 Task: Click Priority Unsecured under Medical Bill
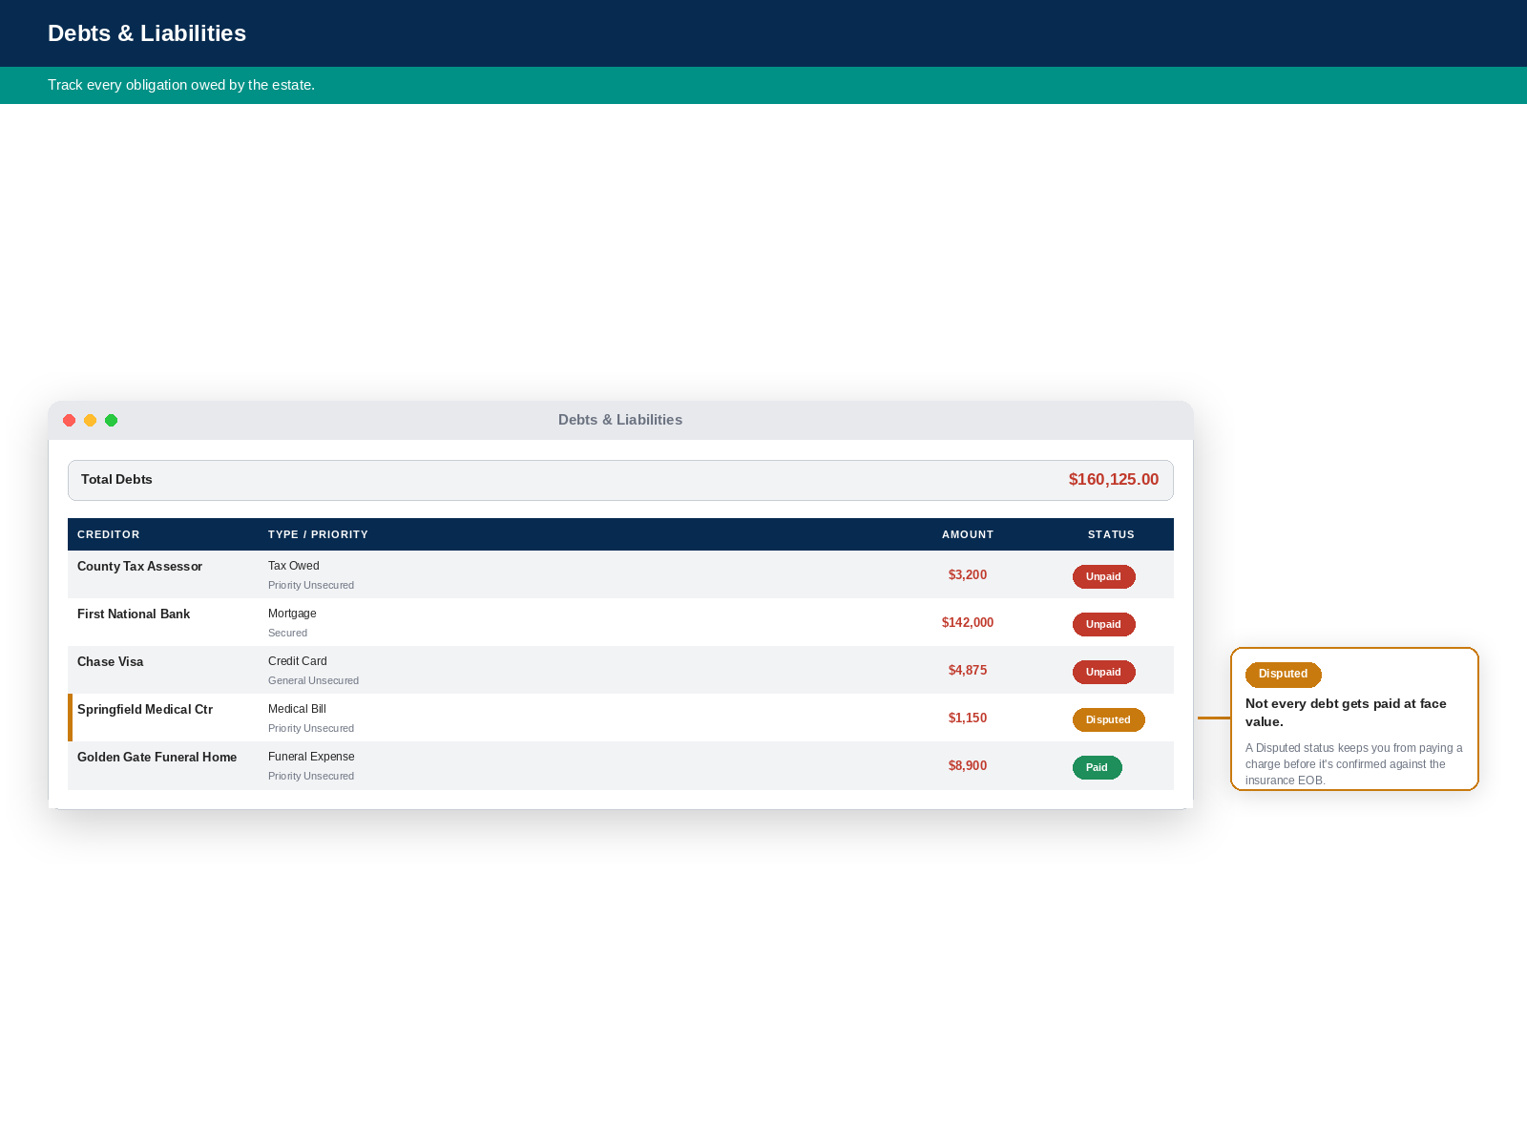point(311,729)
